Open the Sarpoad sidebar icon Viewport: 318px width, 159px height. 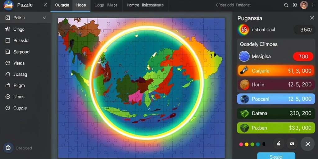point(7,52)
